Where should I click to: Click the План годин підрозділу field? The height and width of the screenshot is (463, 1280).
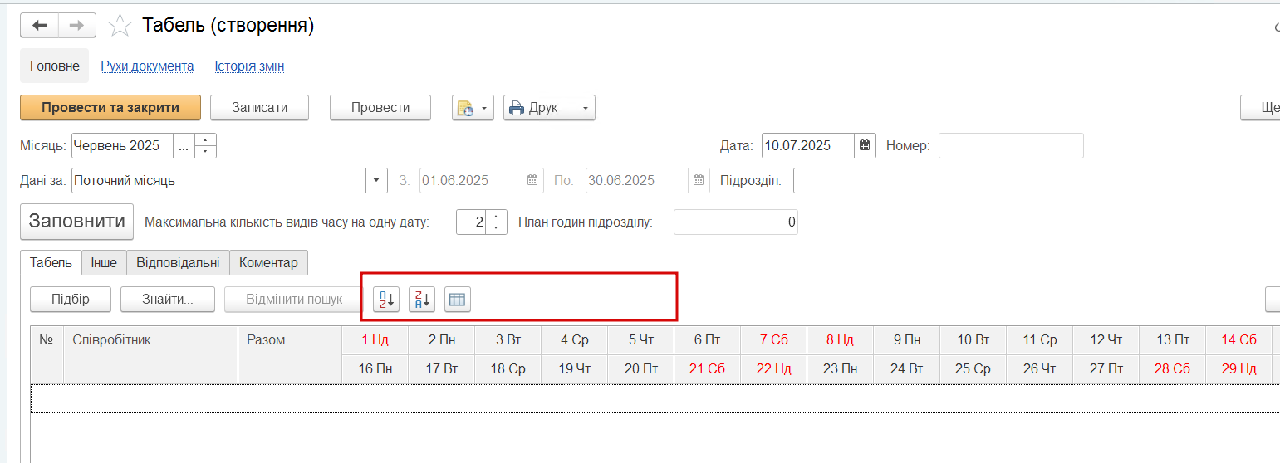(736, 222)
